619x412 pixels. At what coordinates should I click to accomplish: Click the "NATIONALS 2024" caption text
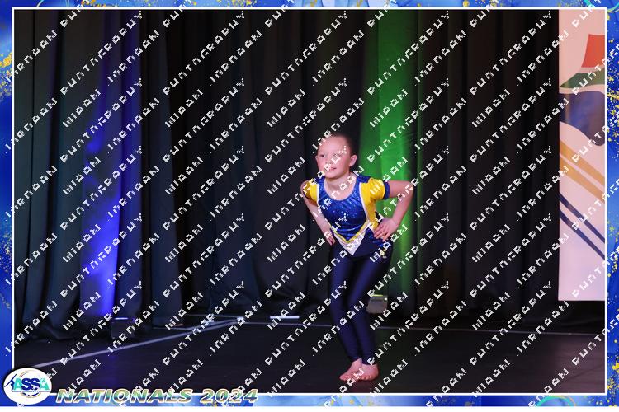[x=157, y=396]
